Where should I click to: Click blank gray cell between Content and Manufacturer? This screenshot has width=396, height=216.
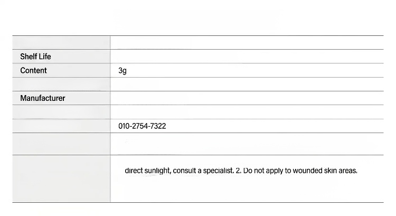point(61,84)
